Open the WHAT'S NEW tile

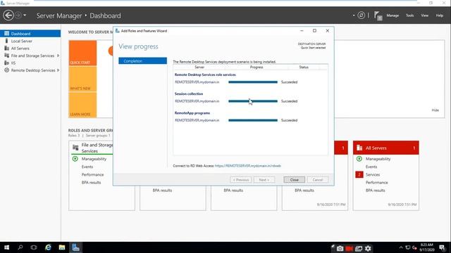pyautogui.click(x=82, y=79)
